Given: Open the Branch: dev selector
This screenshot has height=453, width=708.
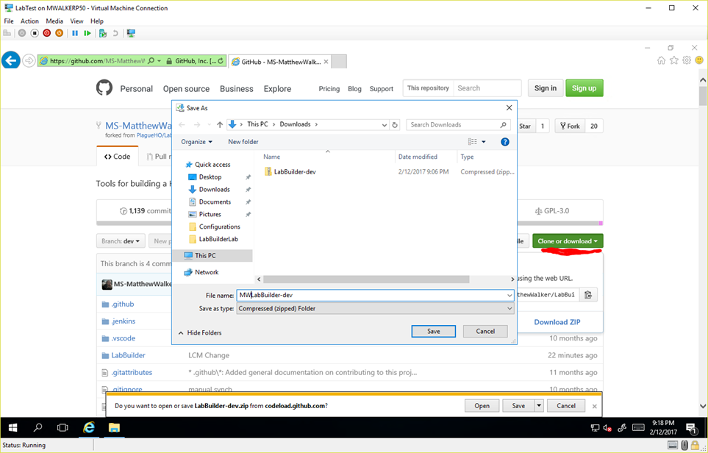Looking at the screenshot, I should coord(120,241).
